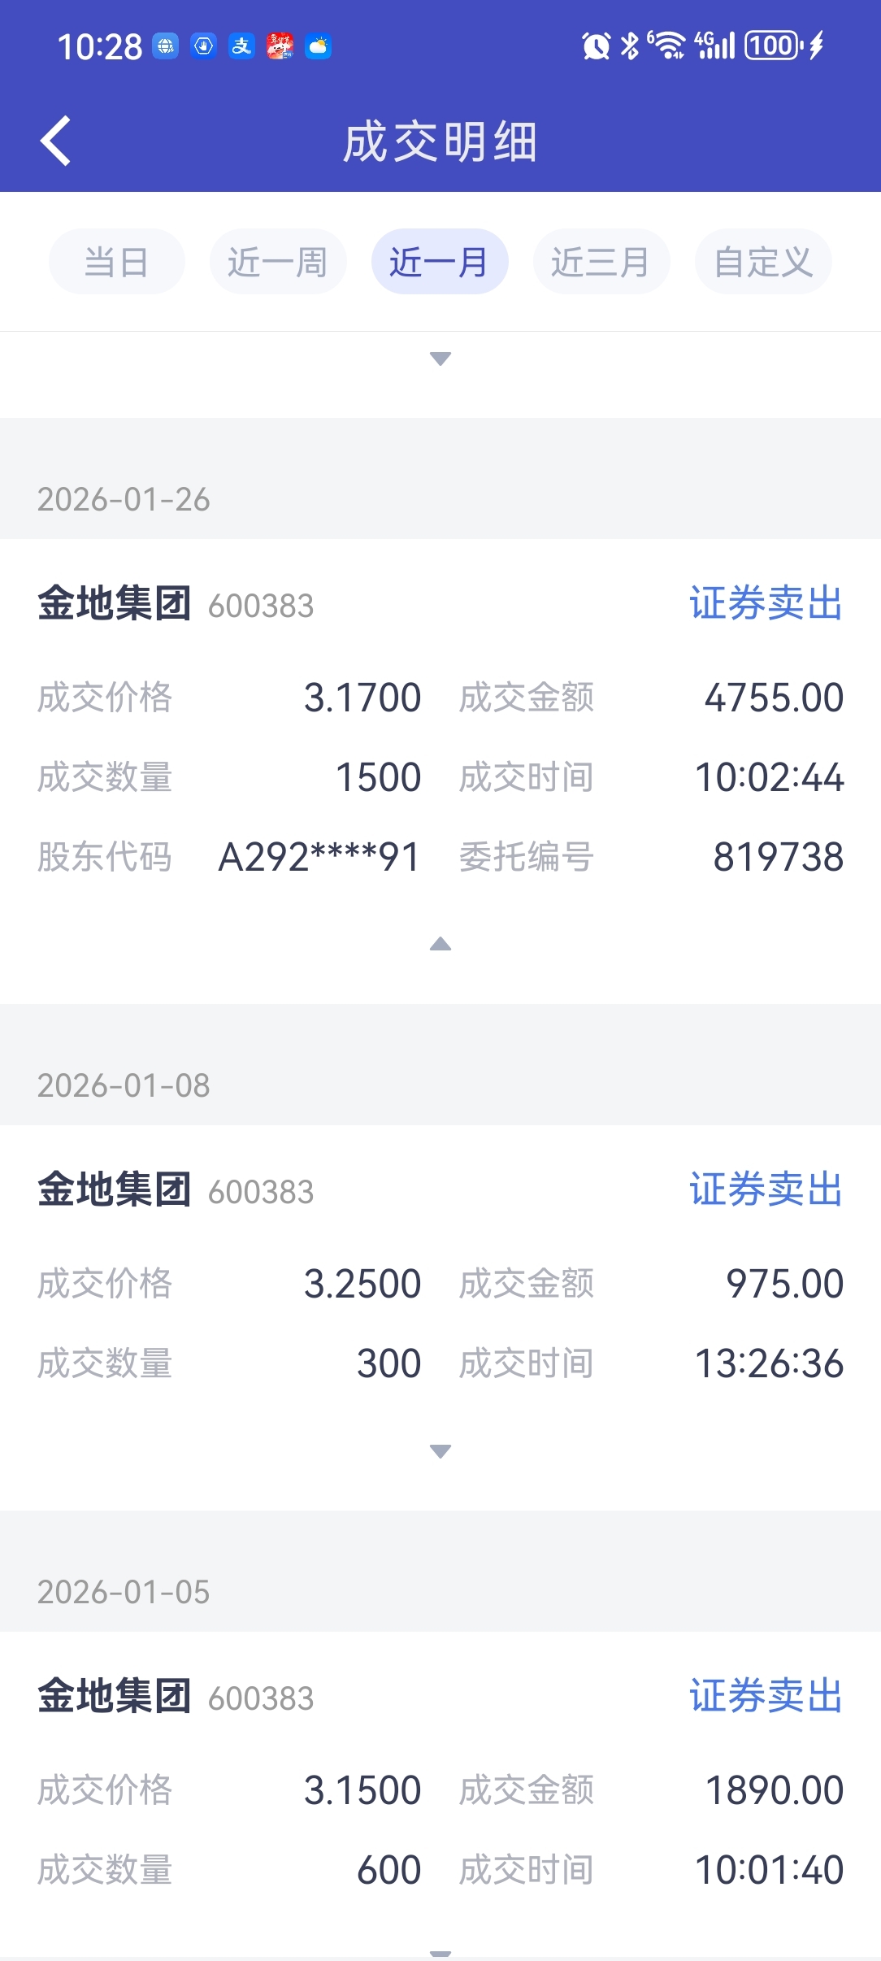Select the 当日 filter tab
Screen dimensions: 881x1961
pos(116,262)
